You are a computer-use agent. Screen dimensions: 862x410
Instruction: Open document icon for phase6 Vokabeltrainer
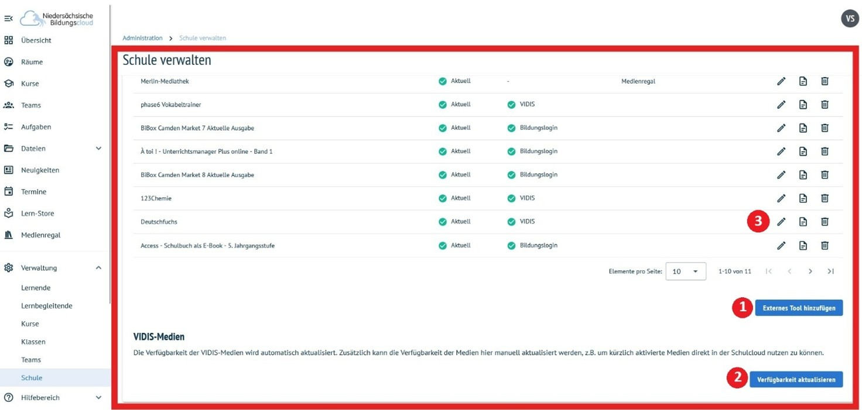coord(803,105)
